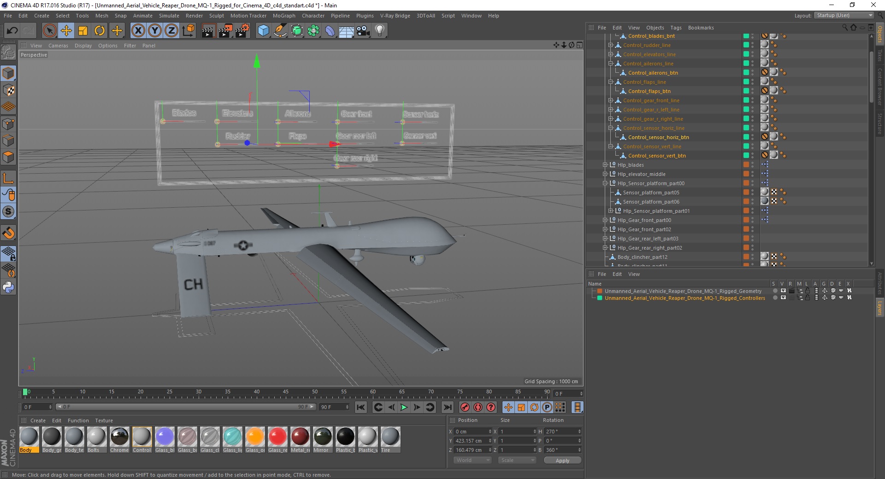885x479 pixels.
Task: Add a Light object
Action: pos(380,31)
